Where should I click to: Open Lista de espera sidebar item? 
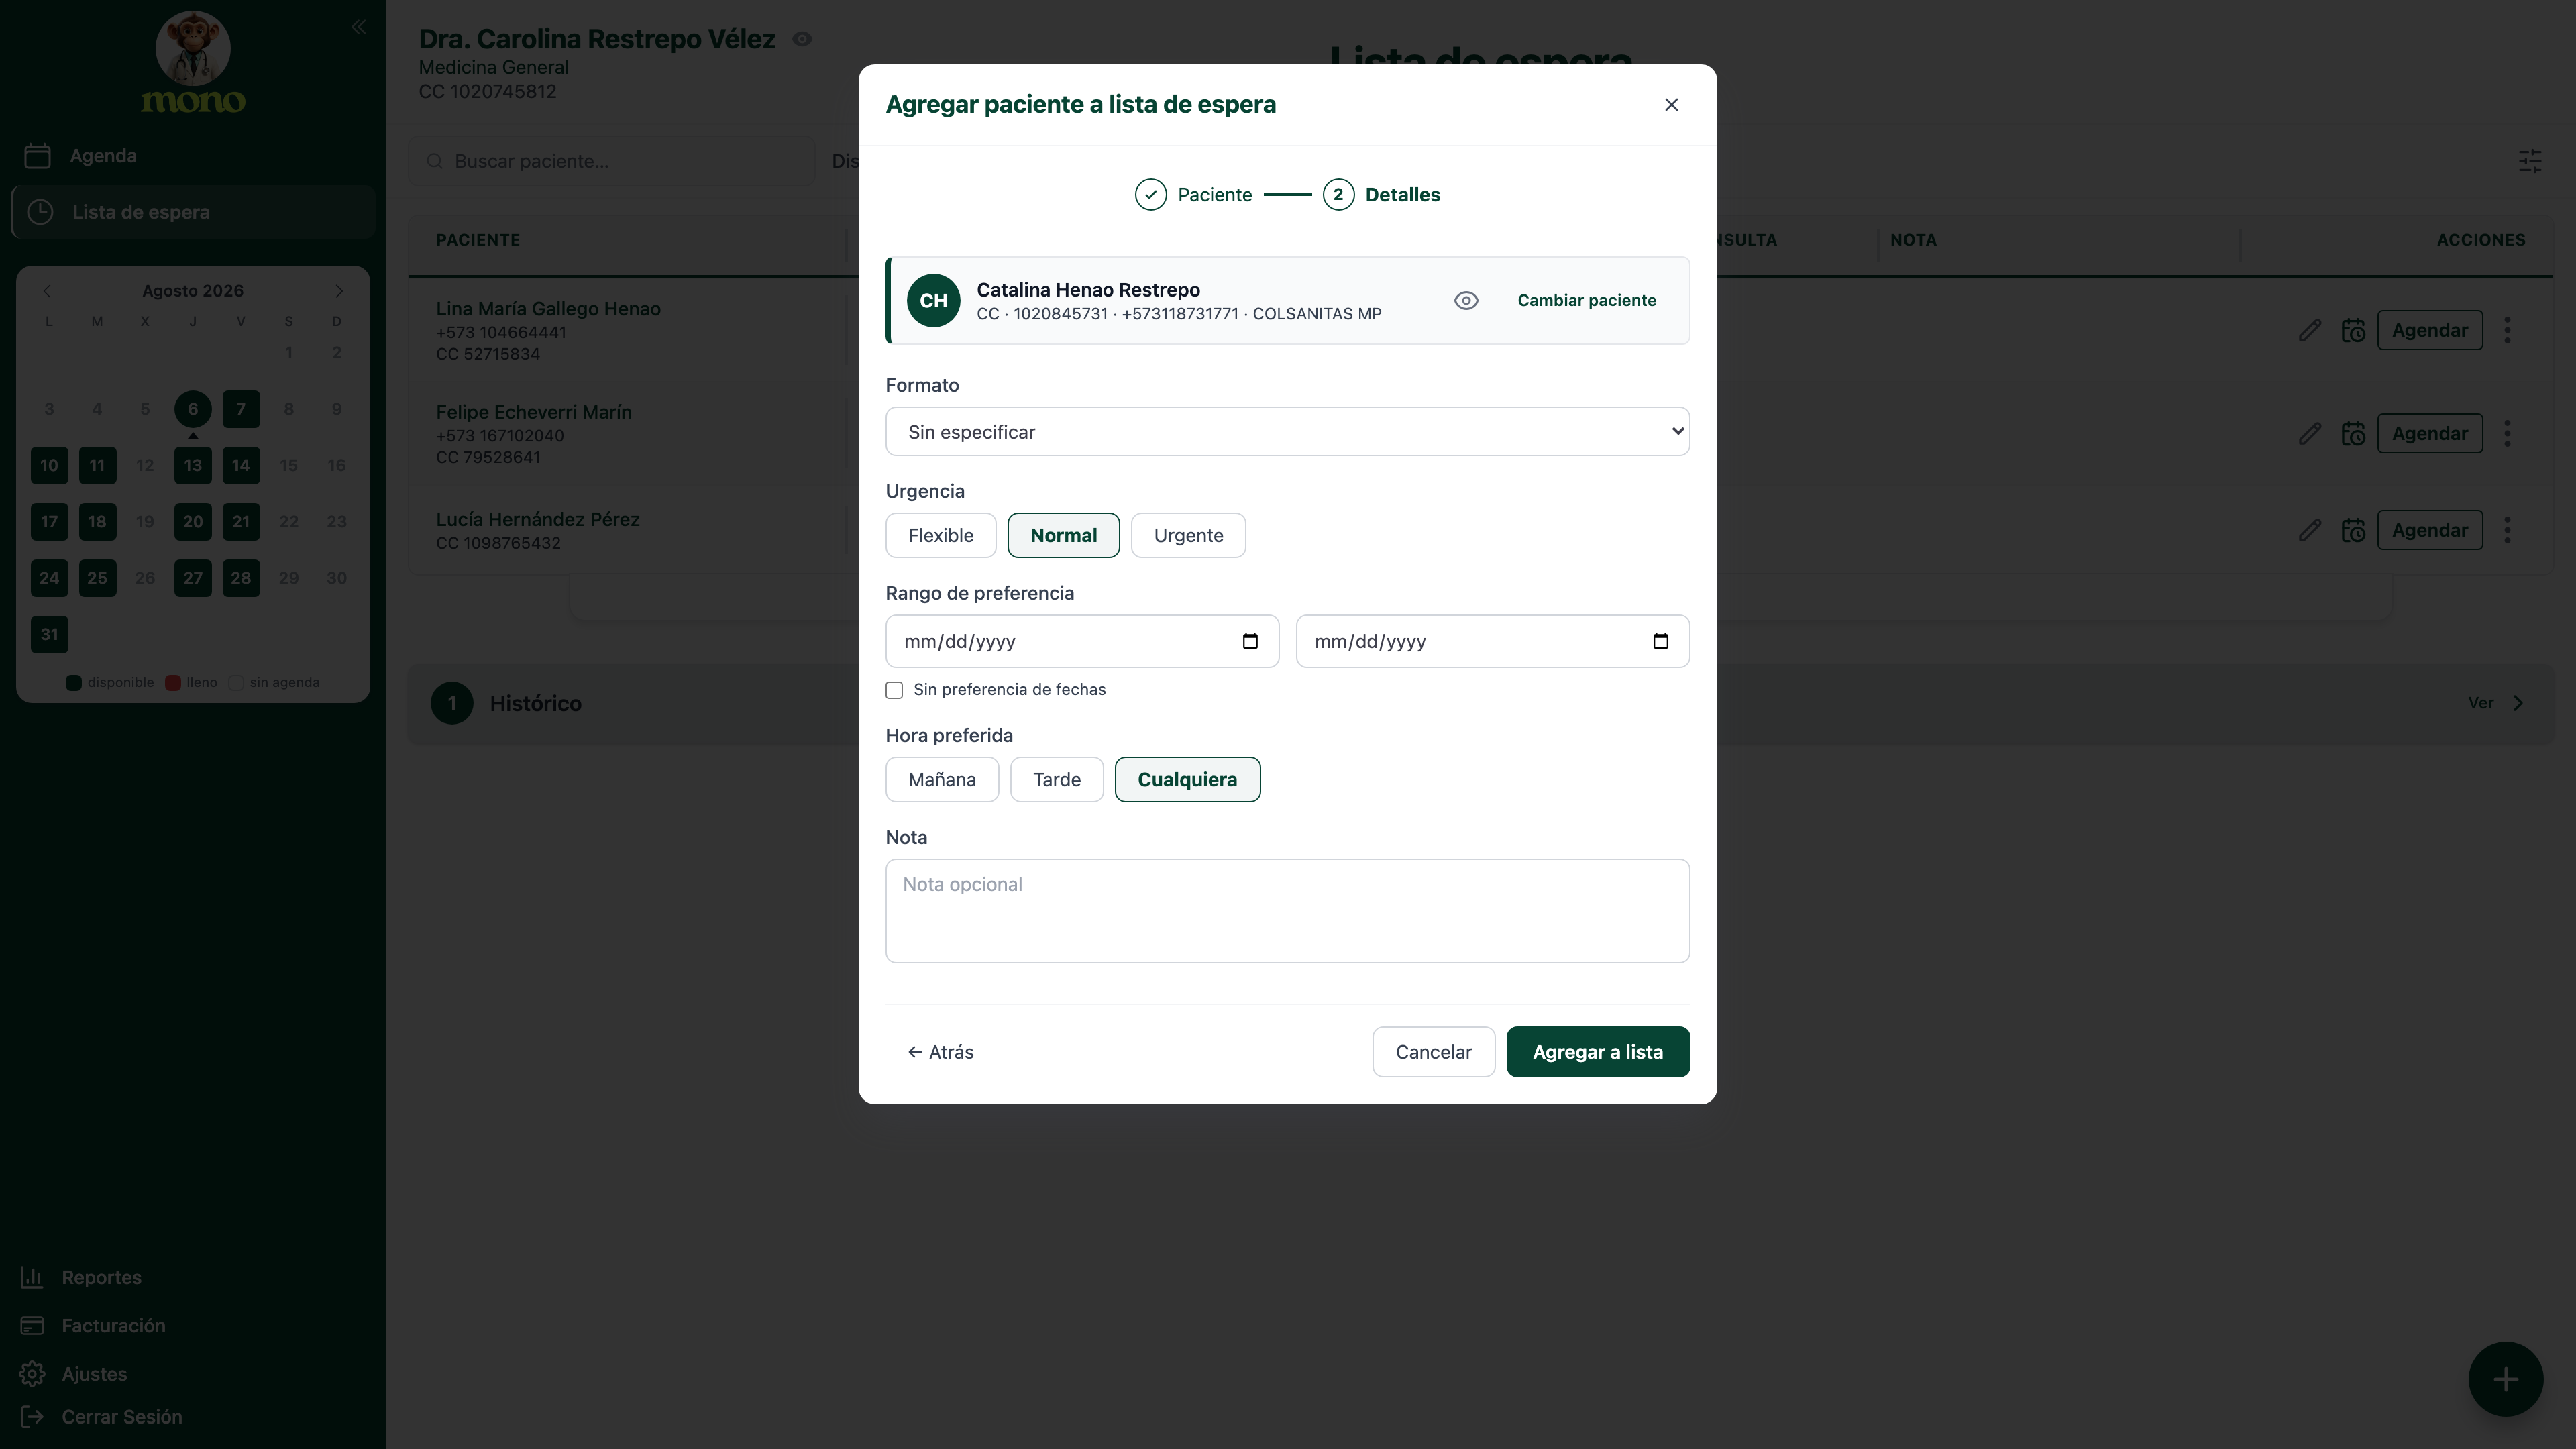click(x=193, y=212)
